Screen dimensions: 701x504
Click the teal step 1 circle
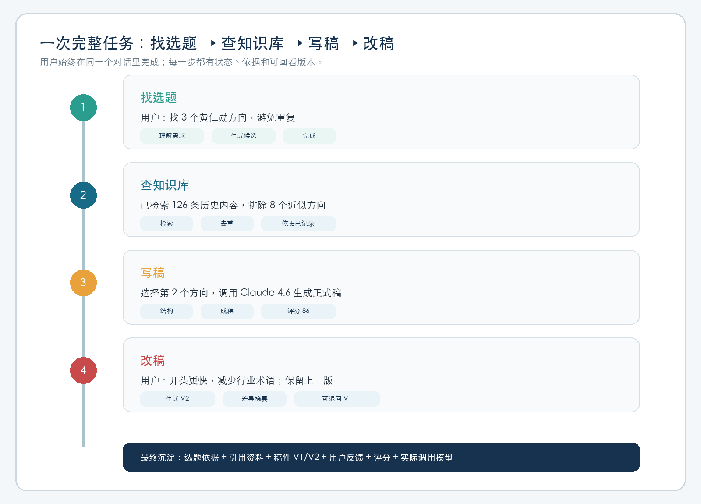[83, 107]
